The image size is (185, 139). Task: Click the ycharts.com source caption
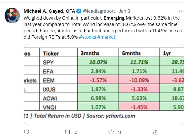tap(117, 116)
